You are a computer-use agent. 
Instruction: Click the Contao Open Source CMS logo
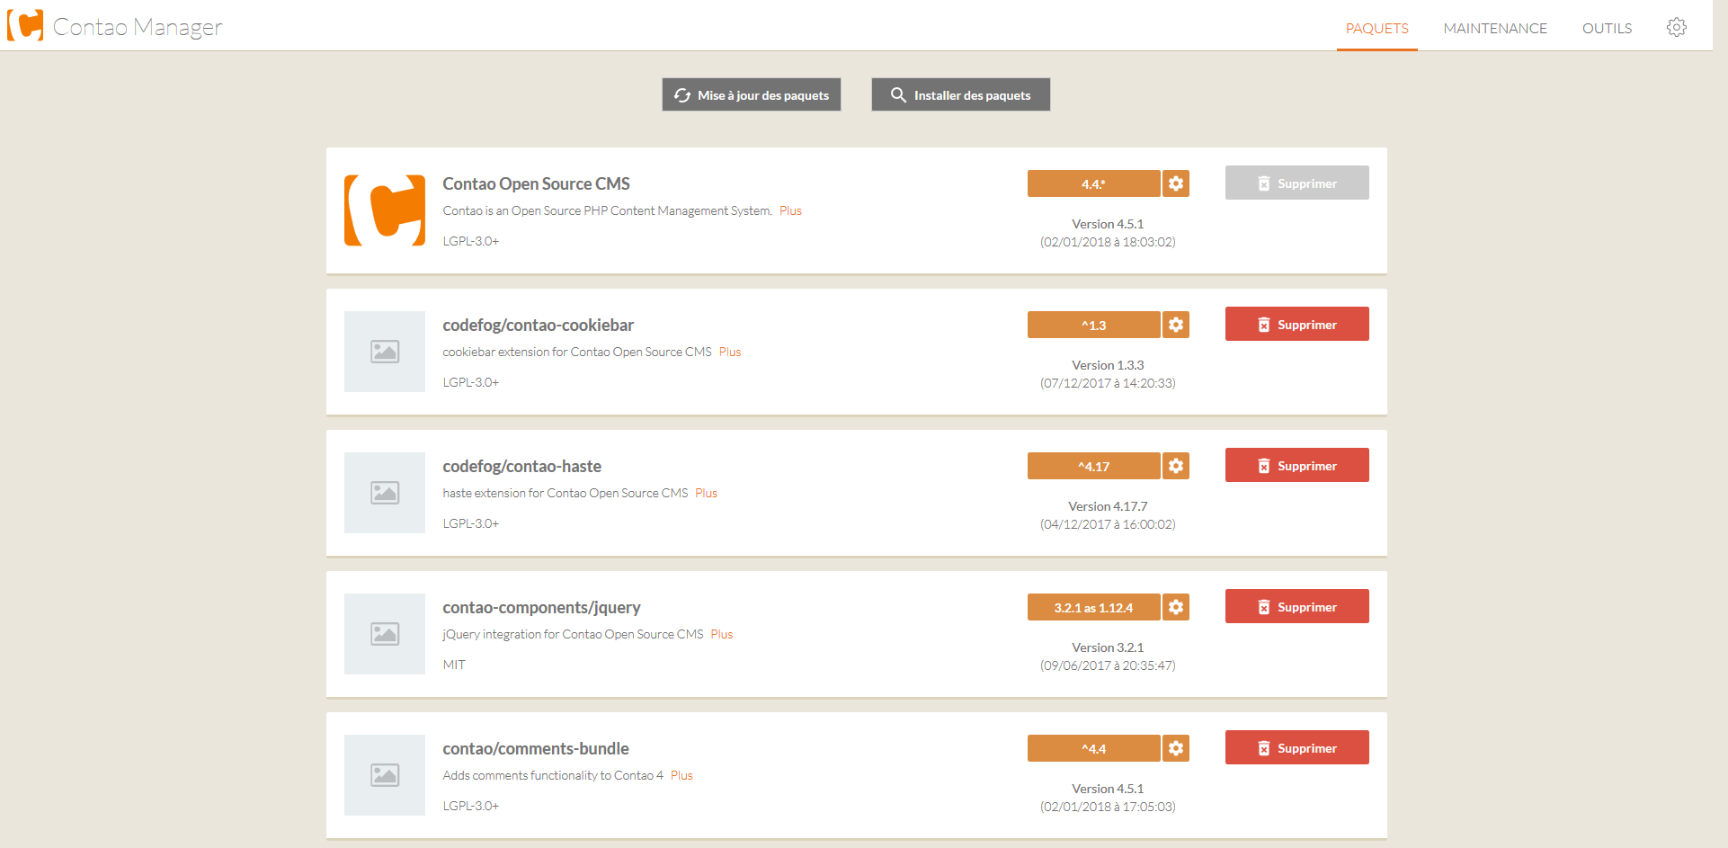[385, 210]
